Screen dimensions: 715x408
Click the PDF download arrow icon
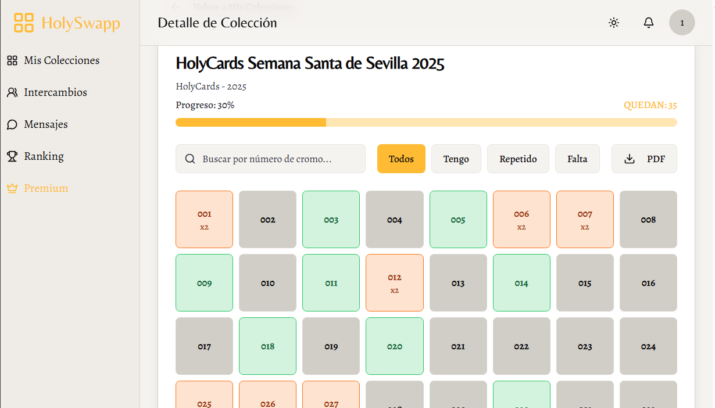[x=630, y=159]
